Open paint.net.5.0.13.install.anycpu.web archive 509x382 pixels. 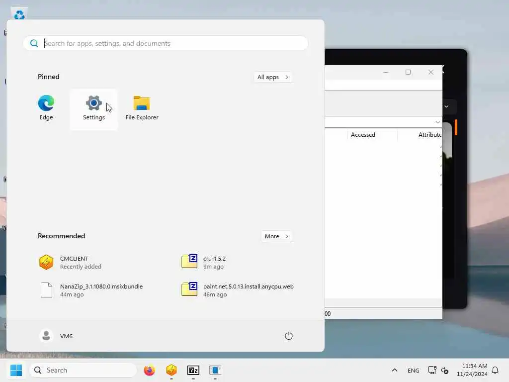[x=237, y=290]
